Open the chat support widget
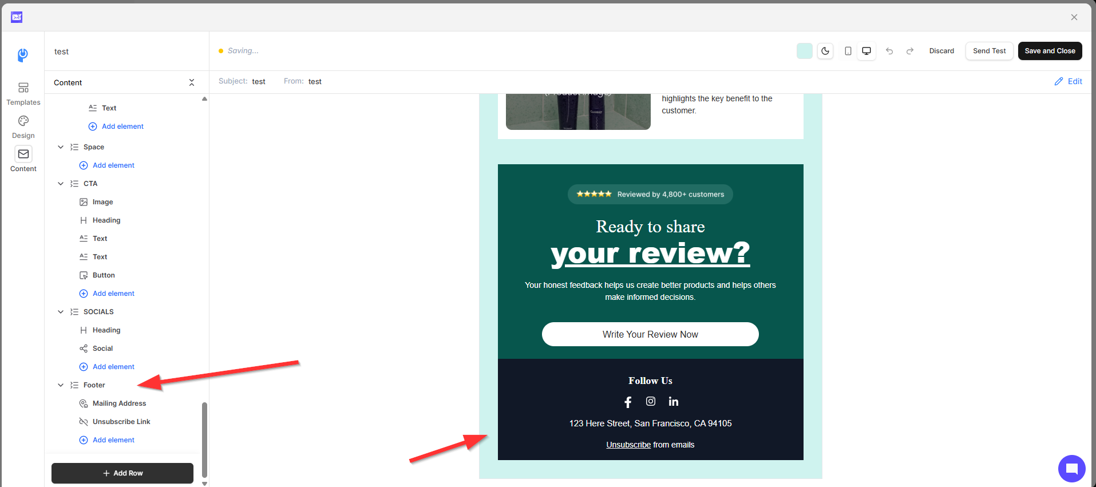This screenshot has height=487, width=1096. [x=1072, y=469]
